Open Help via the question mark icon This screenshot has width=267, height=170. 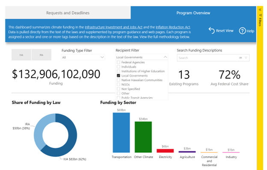[x=242, y=31]
